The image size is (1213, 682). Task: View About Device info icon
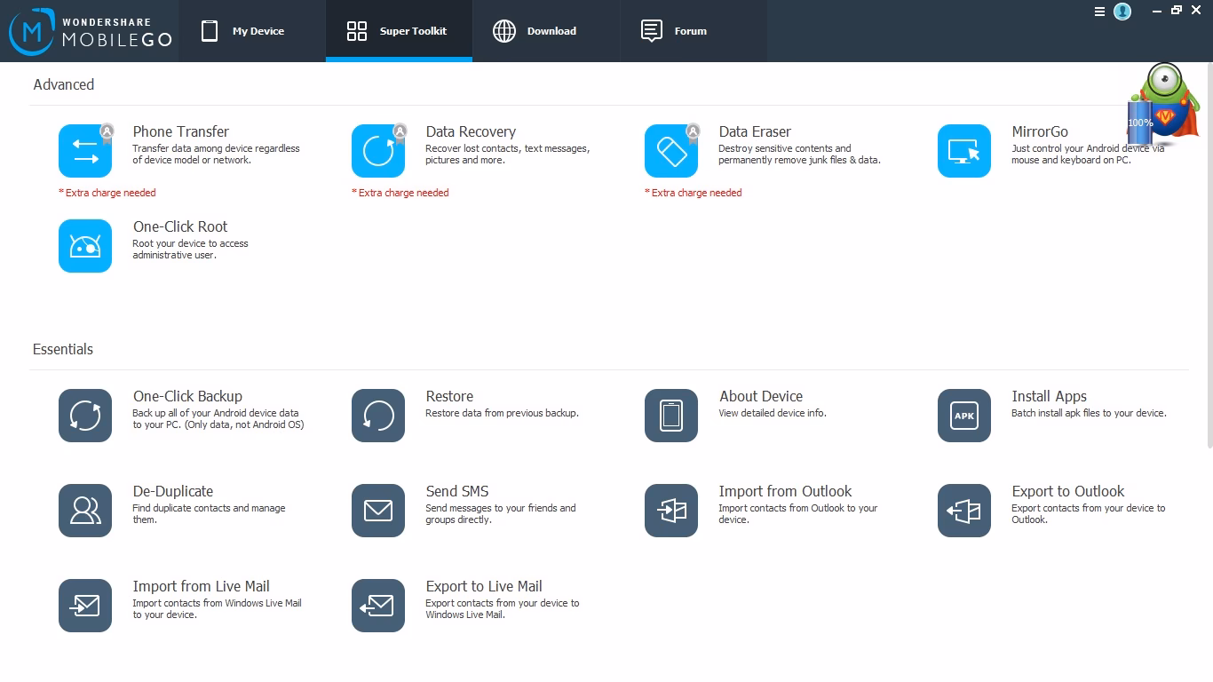pos(671,415)
